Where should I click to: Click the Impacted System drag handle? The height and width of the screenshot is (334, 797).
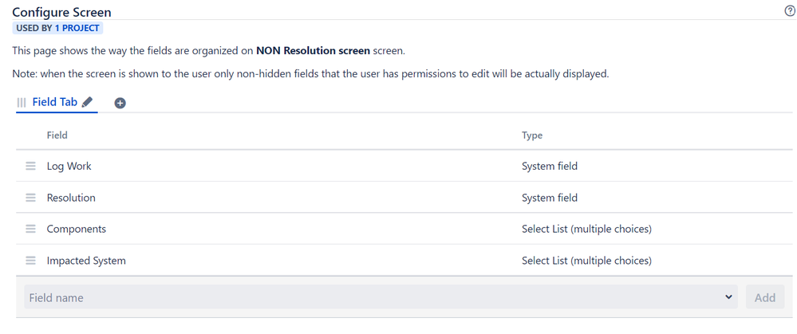(31, 261)
